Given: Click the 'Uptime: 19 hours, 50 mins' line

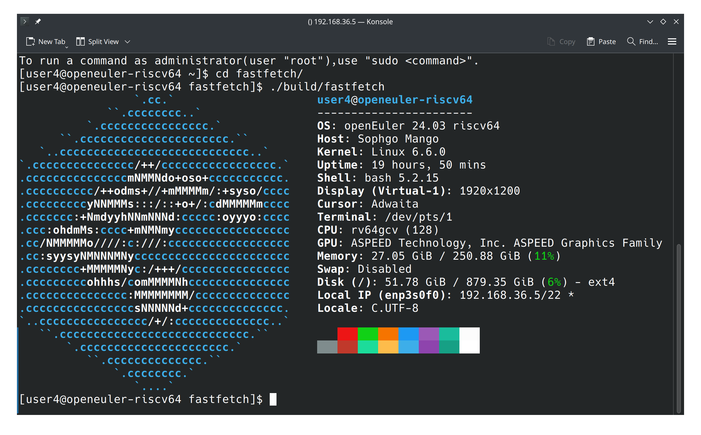Looking at the screenshot, I should point(401,165).
